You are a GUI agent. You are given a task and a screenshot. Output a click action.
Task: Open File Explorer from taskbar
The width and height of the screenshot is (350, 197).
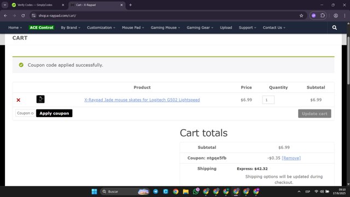186,192
